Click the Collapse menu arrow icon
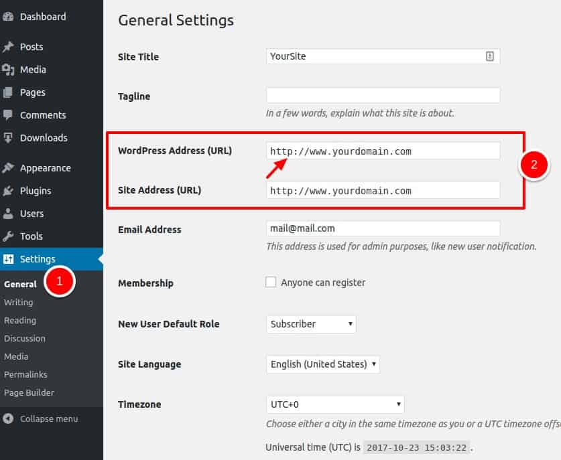The image size is (561, 460). tap(8, 418)
